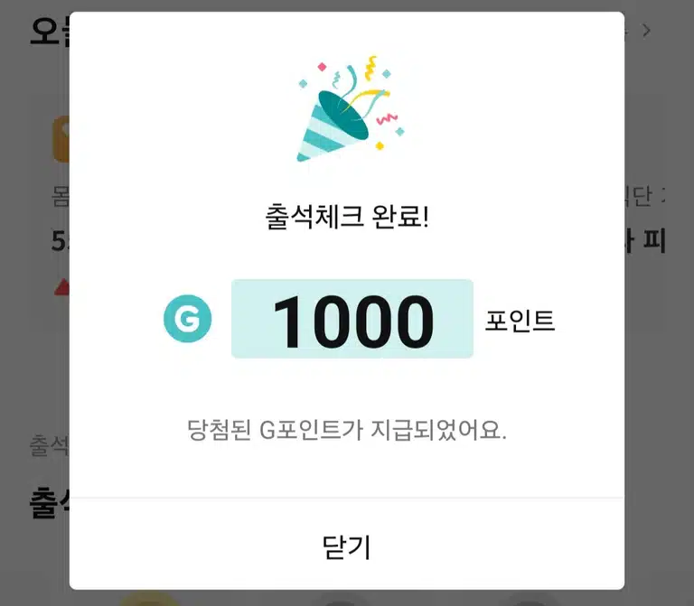
Task: Tap the dimmed orange icon behind the dialog
Action: click(61, 139)
